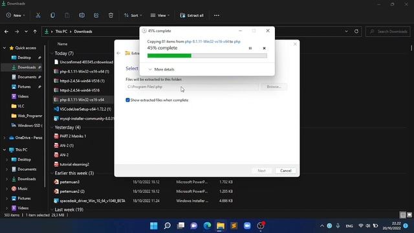Open Zoom from taskbar

click(247, 226)
